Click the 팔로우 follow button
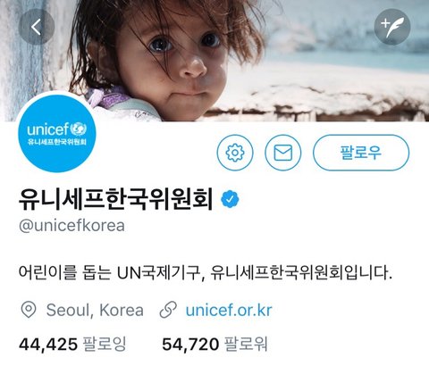 (x=361, y=153)
